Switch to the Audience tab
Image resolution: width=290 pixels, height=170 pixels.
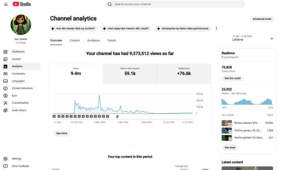click(x=94, y=40)
